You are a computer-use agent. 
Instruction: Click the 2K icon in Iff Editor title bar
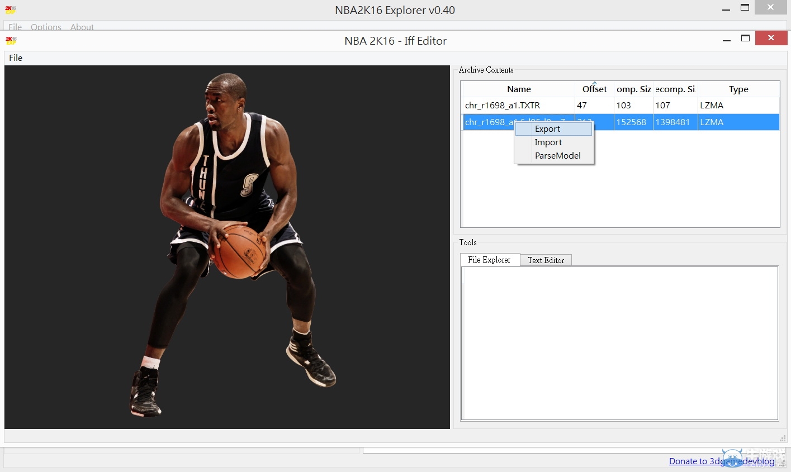click(x=11, y=40)
